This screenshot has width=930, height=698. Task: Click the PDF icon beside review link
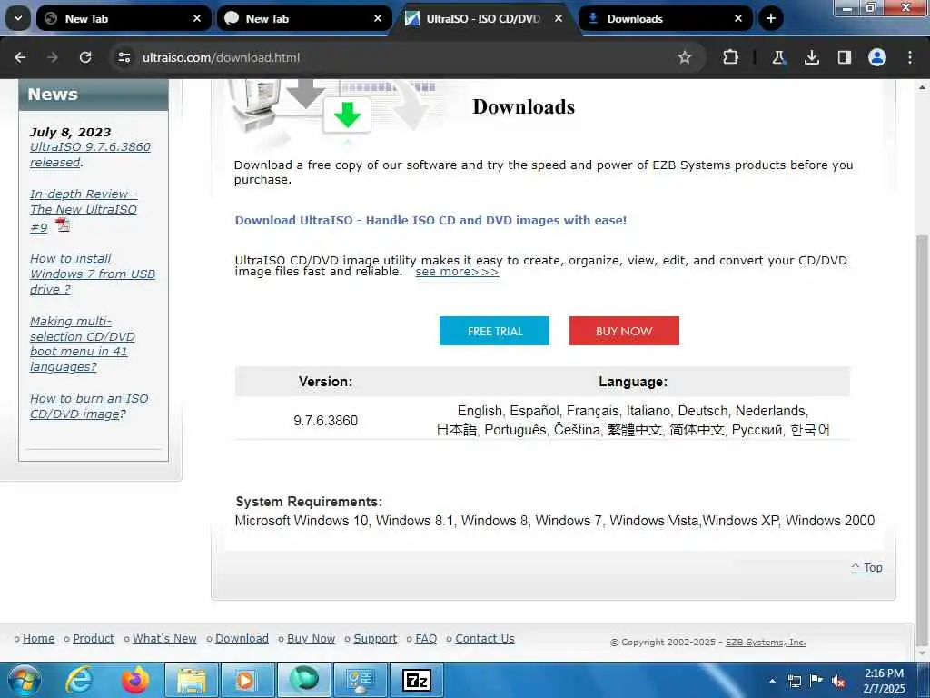coord(63,225)
